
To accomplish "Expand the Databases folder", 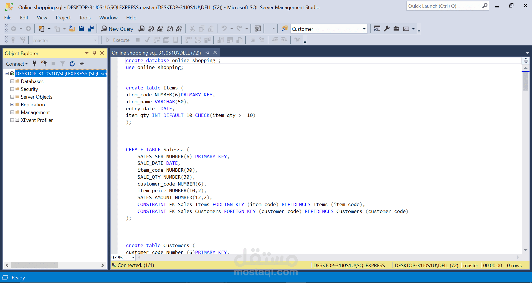I will 12,81.
